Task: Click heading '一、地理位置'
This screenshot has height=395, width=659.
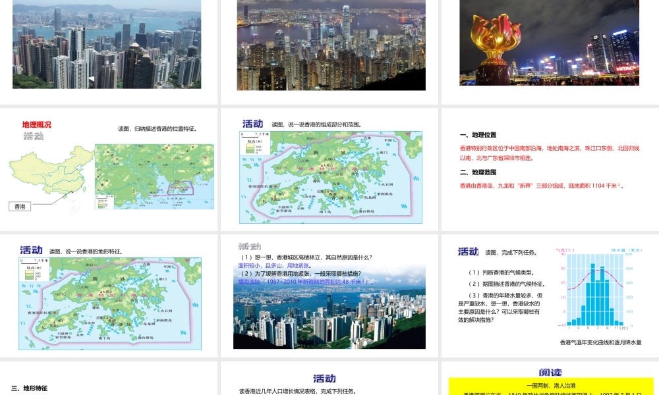Action: pyautogui.click(x=478, y=135)
